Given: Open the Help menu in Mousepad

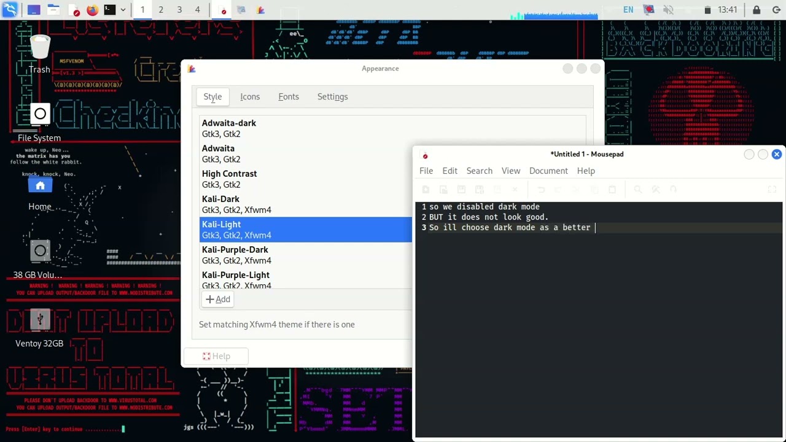Looking at the screenshot, I should pyautogui.click(x=586, y=171).
